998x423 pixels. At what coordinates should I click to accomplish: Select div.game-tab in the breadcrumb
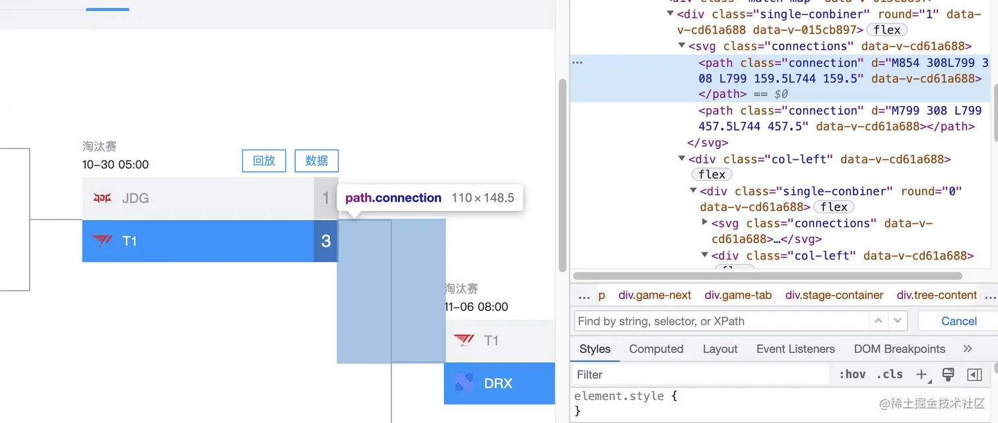click(738, 295)
